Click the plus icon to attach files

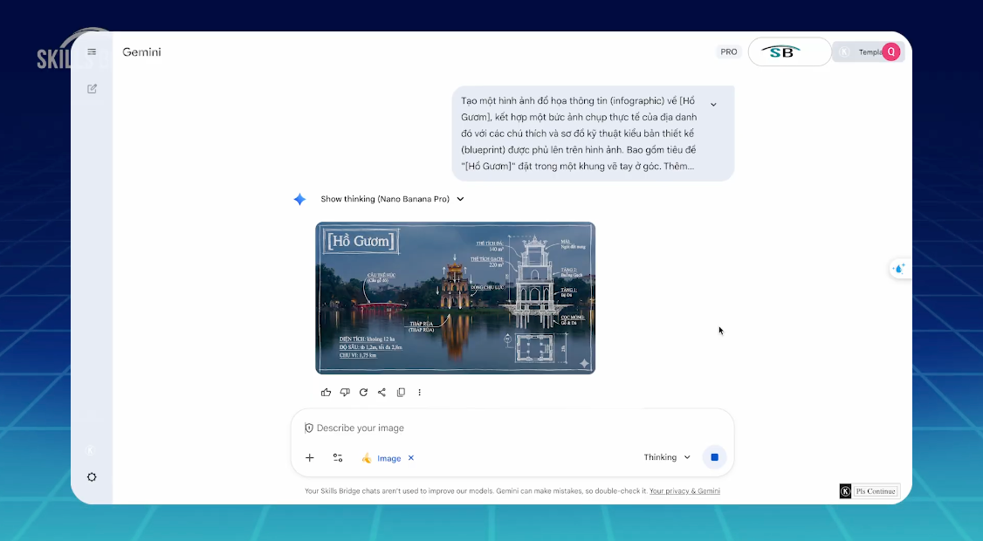pos(310,457)
